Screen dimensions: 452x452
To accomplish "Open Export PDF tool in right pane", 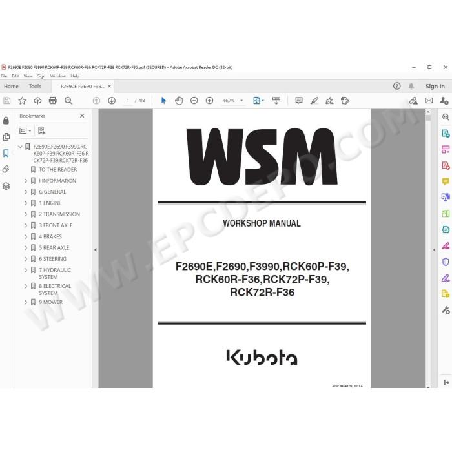I will click(446, 133).
